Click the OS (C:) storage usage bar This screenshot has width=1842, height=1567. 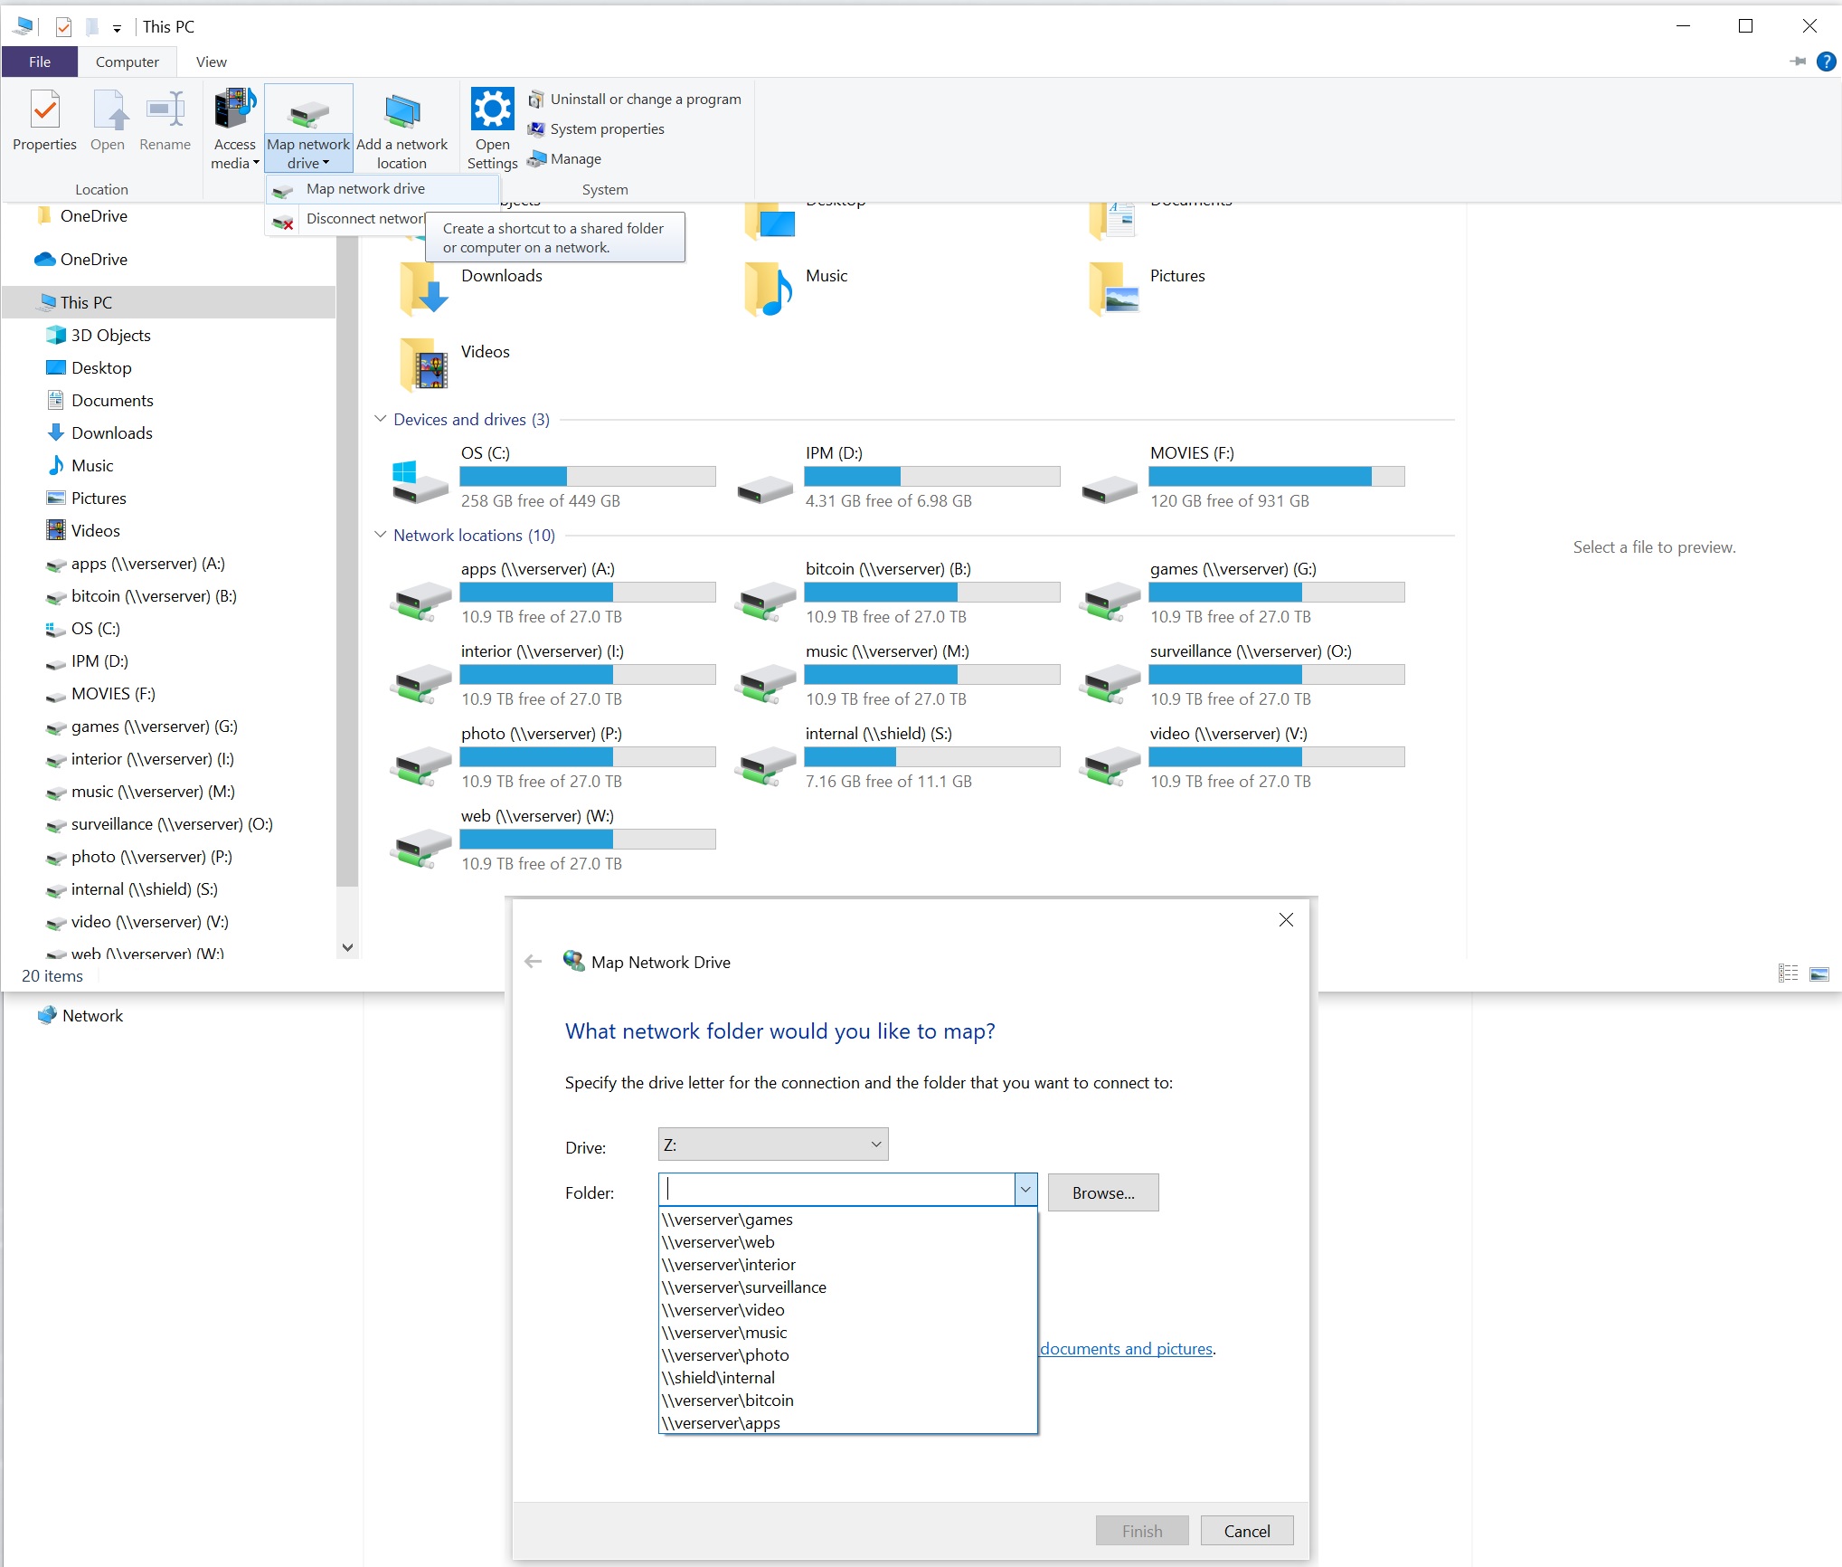coord(587,476)
